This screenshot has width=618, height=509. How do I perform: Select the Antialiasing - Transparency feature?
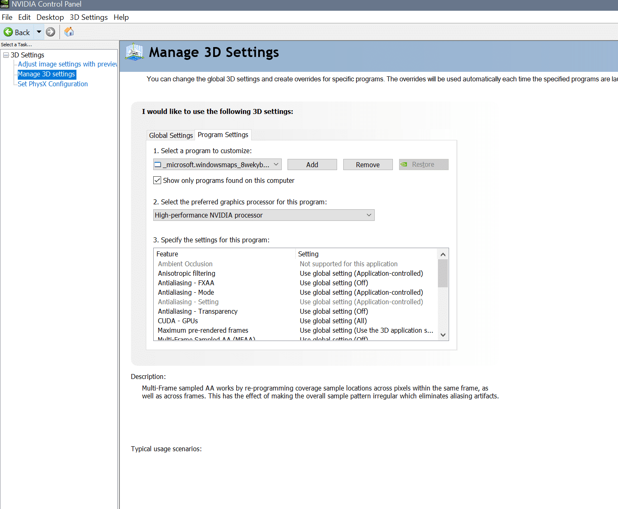pyautogui.click(x=197, y=311)
